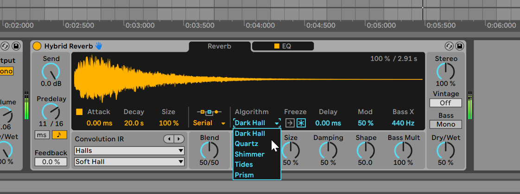Click the Serial routing diagram icon

(209, 112)
